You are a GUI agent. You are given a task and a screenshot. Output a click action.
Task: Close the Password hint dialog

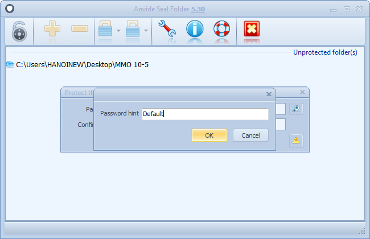pyautogui.click(x=269, y=94)
